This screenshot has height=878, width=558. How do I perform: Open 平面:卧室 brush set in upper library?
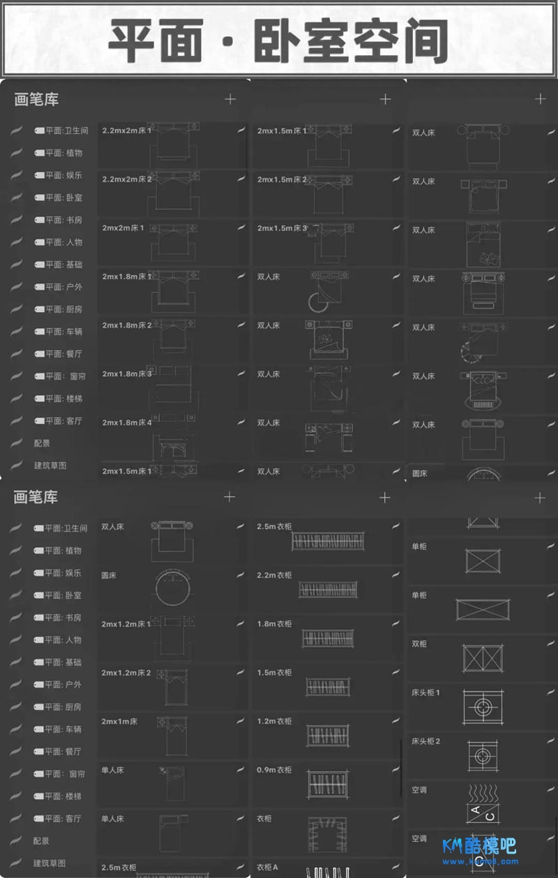63,198
